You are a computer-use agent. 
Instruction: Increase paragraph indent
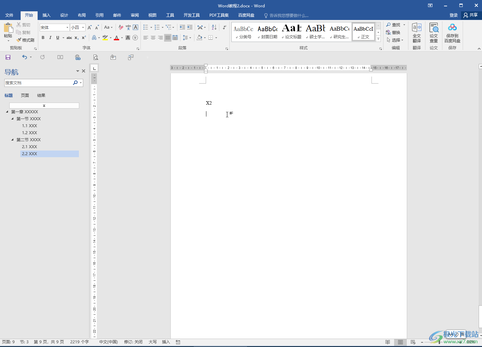point(190,27)
